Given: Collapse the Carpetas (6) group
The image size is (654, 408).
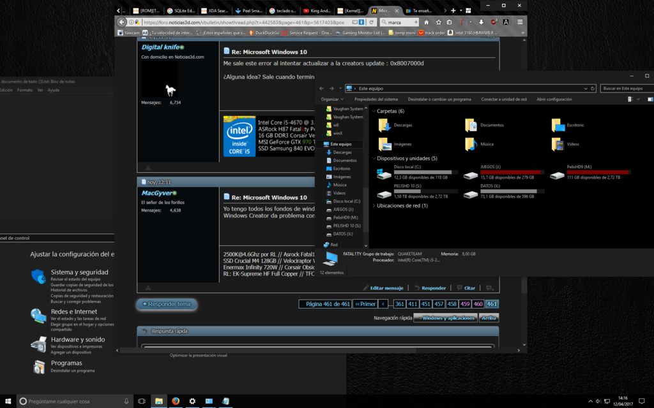Looking at the screenshot, I should (x=374, y=111).
